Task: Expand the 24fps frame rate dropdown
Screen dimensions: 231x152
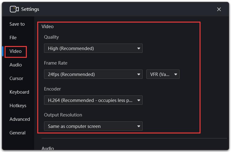Action: [x=93, y=74]
